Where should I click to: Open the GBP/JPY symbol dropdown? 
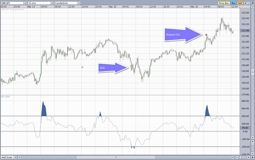pyautogui.click(x=25, y=3)
